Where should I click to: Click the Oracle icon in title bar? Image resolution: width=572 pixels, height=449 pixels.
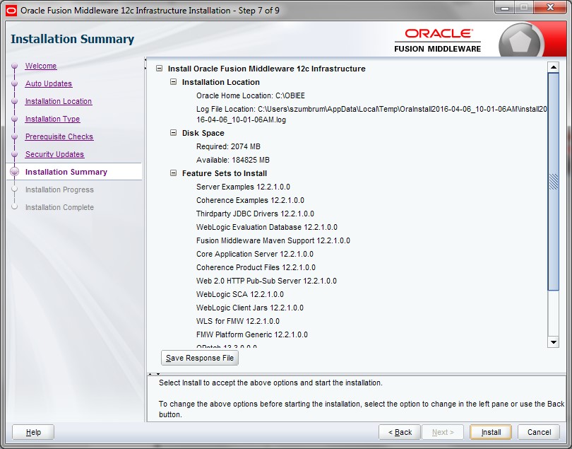(x=11, y=11)
